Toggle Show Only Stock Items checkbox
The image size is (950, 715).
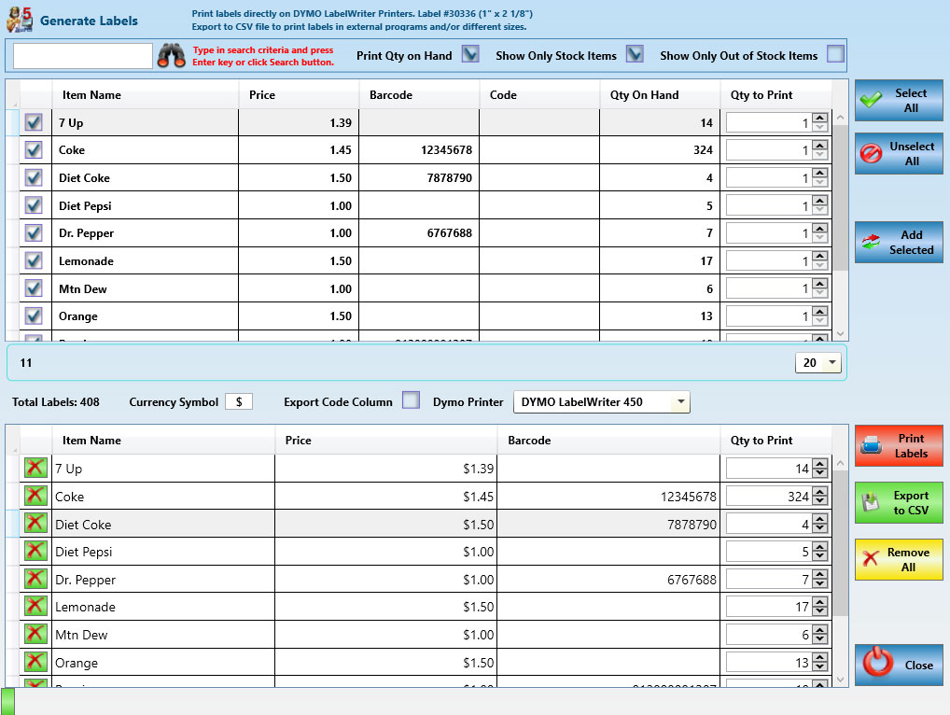click(635, 54)
